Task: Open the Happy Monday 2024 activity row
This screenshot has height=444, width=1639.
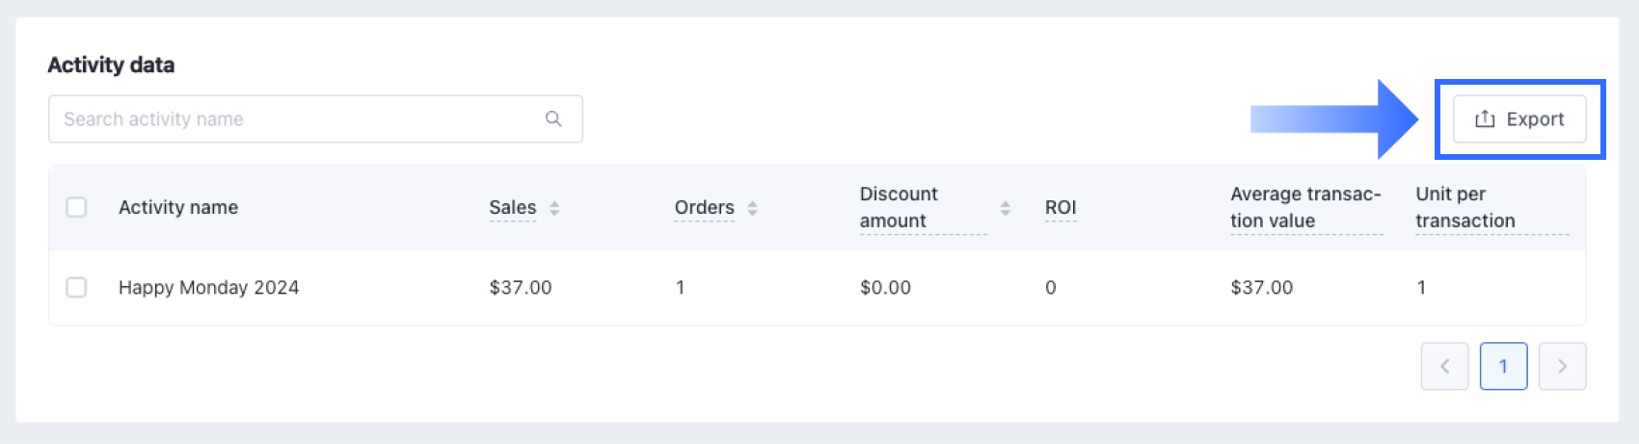Action: pos(208,287)
